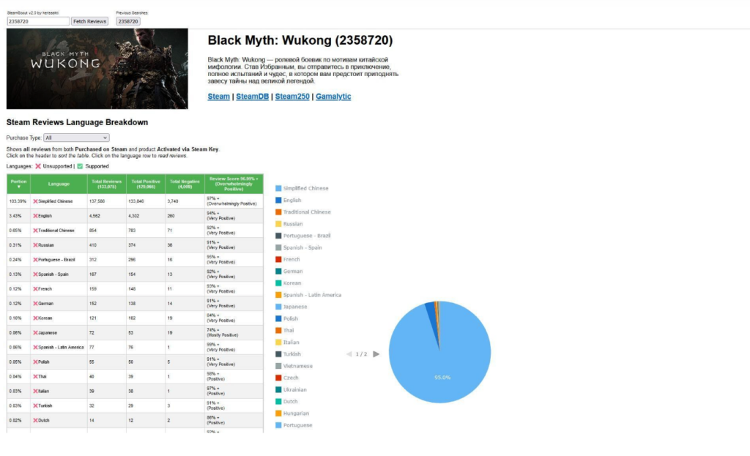Open the Purchase Type dropdown
This screenshot has height=456, width=750.
[x=76, y=138]
